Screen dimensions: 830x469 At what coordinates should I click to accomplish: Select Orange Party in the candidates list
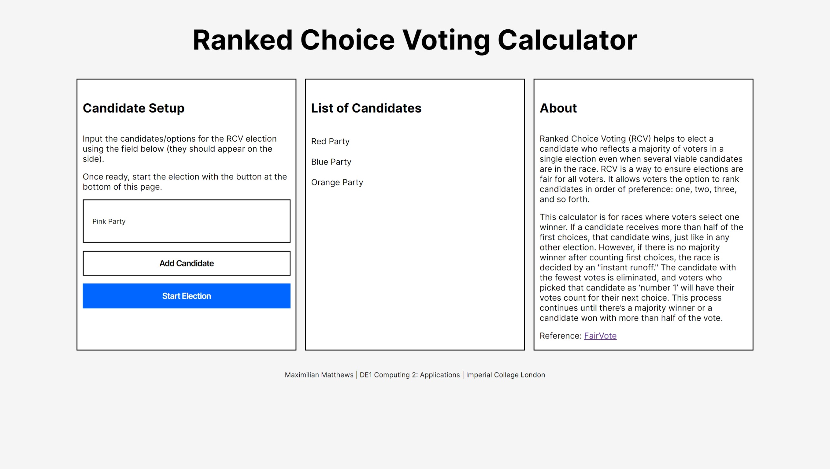tap(337, 183)
